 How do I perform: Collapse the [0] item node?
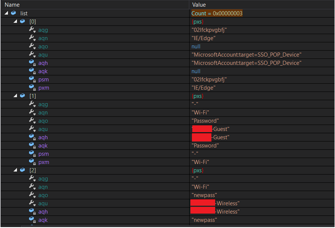[x=15, y=21]
